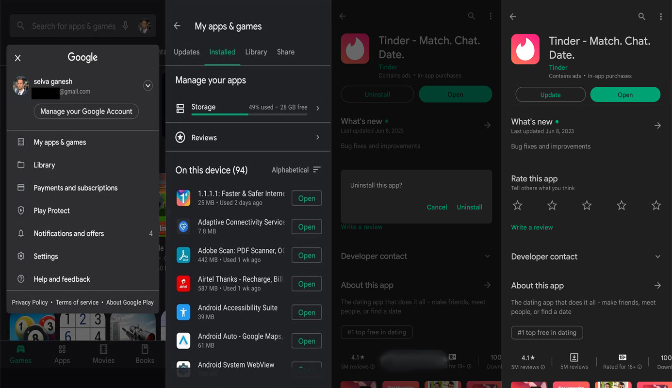The image size is (672, 388).
Task: Switch to the Movies bottom tab
Action: 103,354
